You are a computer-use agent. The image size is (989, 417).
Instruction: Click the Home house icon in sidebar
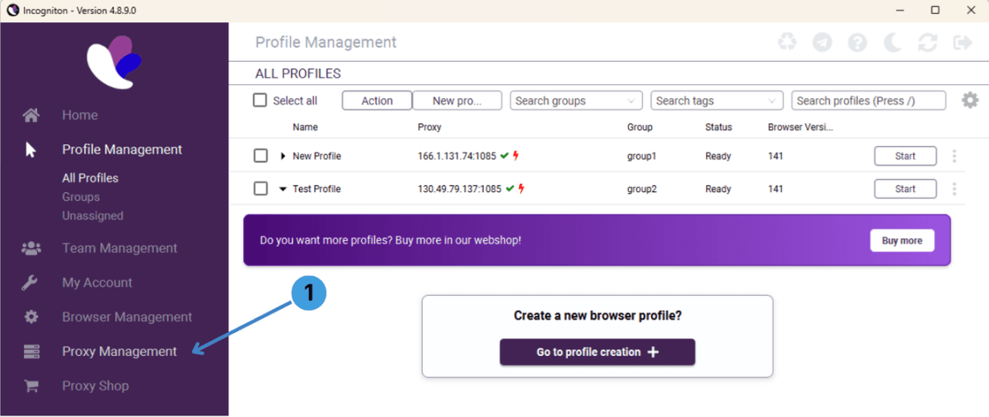tap(31, 115)
